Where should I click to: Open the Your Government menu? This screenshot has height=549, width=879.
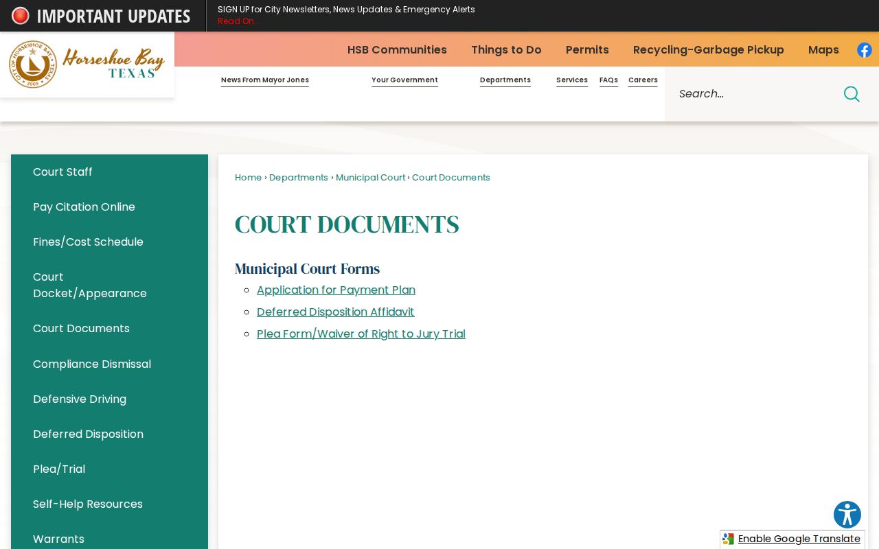click(x=404, y=80)
